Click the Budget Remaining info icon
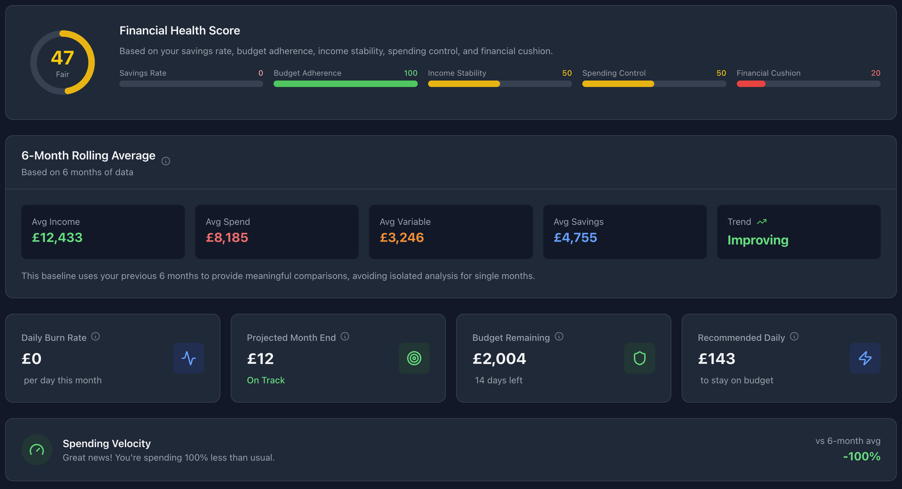Image resolution: width=902 pixels, height=489 pixels. click(x=559, y=337)
